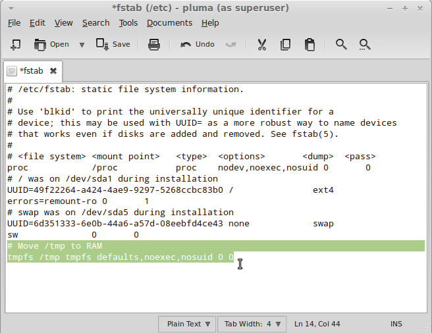The height and width of the screenshot is (333, 432).
Task: Open the View menu
Action: [63, 23]
